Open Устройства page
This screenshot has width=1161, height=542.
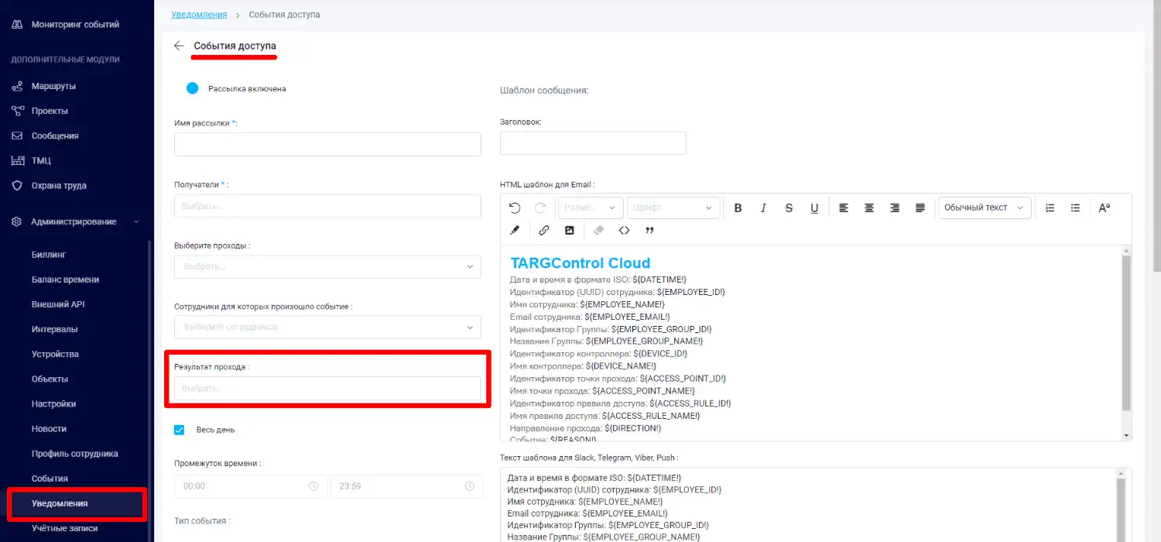pos(55,354)
